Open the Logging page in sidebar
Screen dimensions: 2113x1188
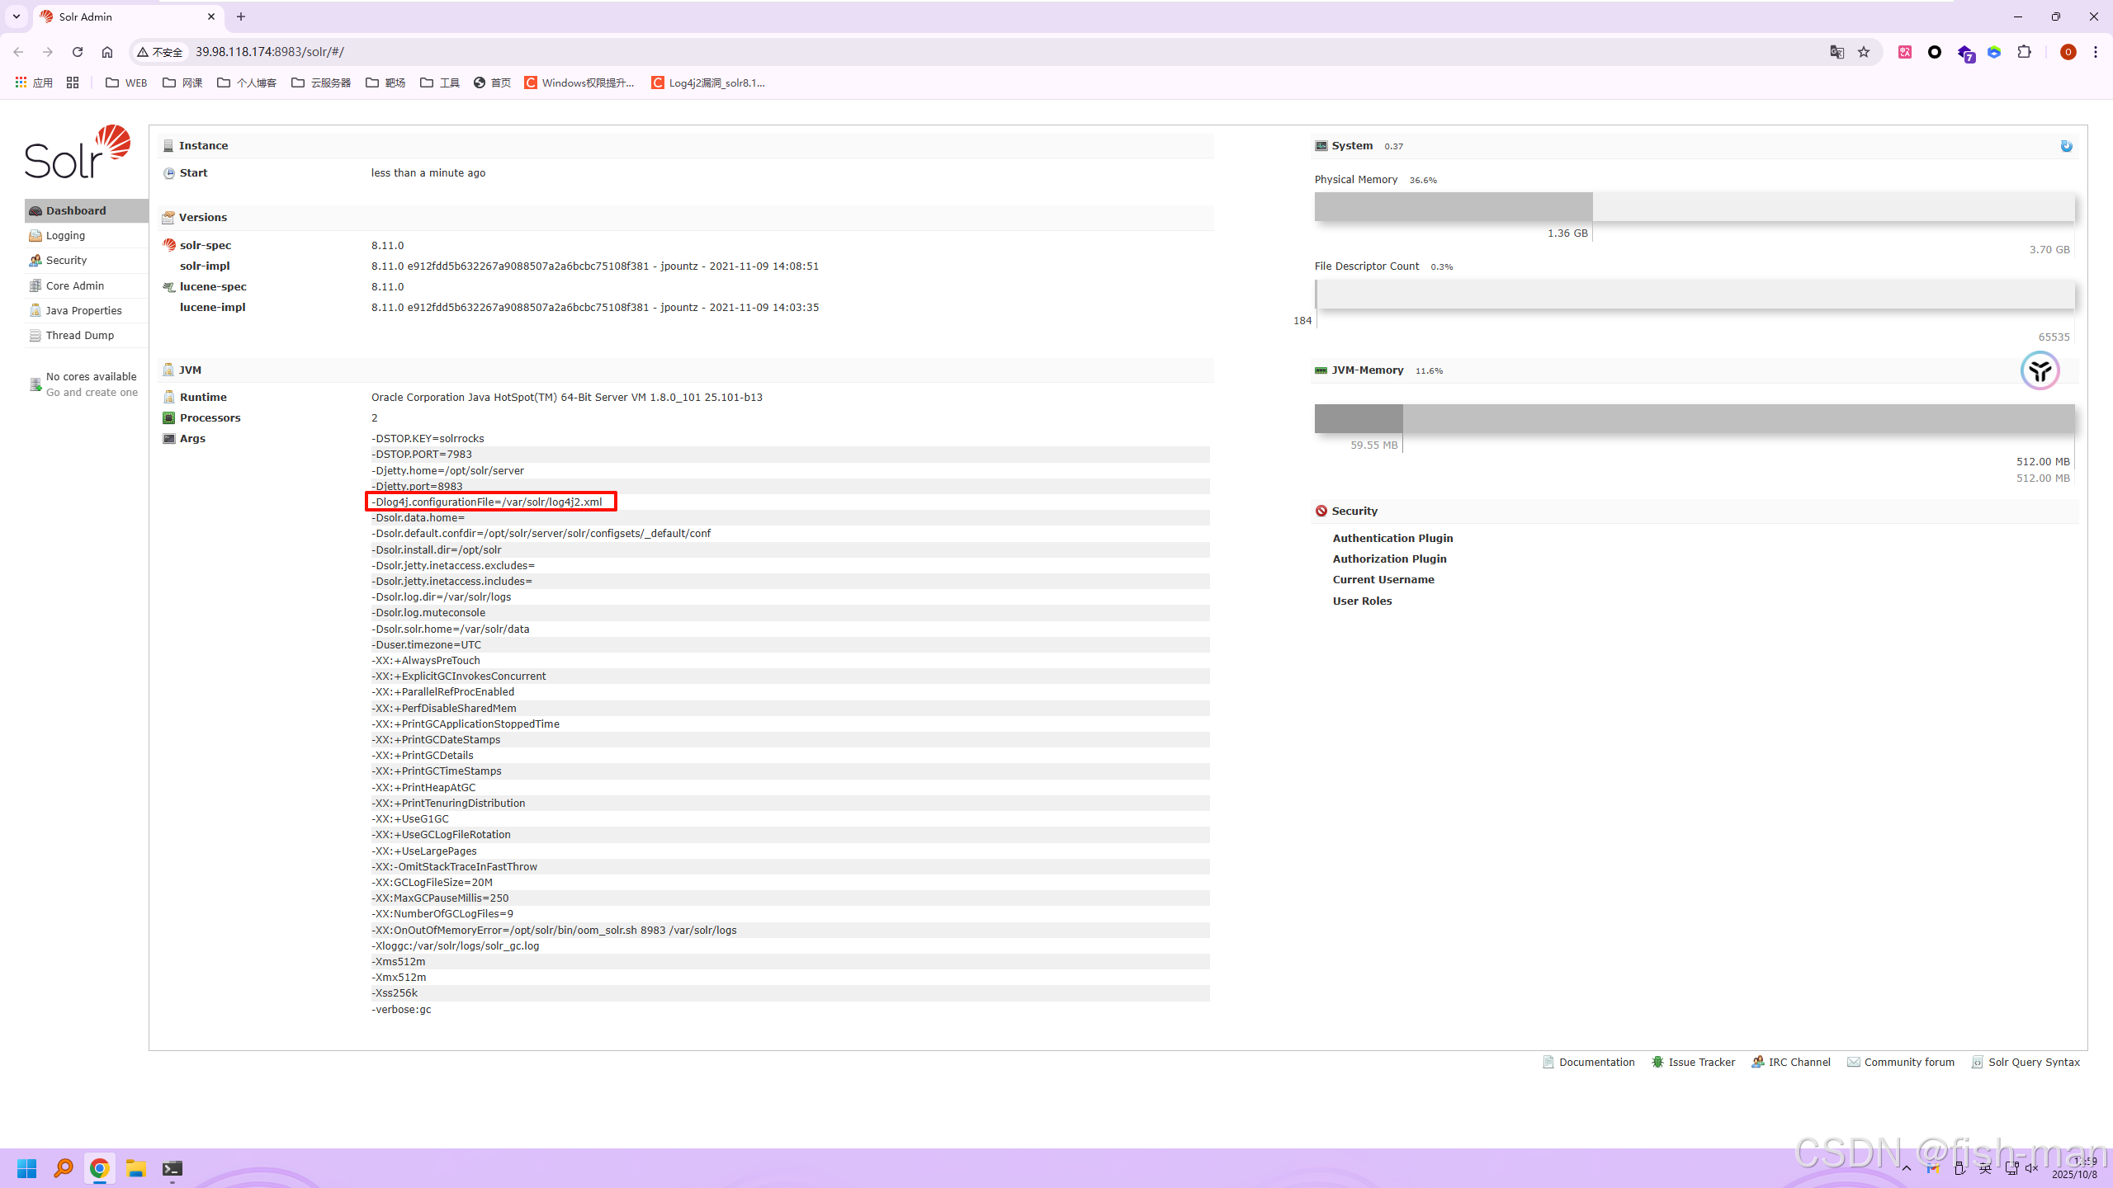point(65,236)
